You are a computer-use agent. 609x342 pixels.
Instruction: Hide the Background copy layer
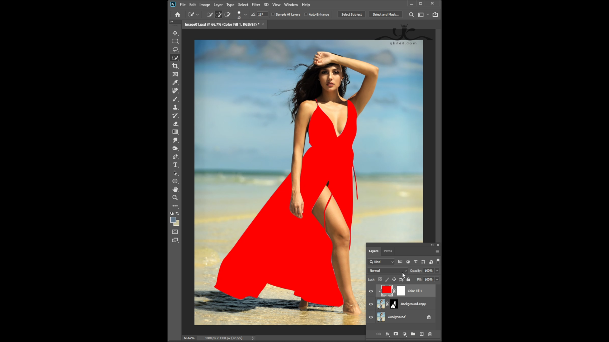click(371, 304)
